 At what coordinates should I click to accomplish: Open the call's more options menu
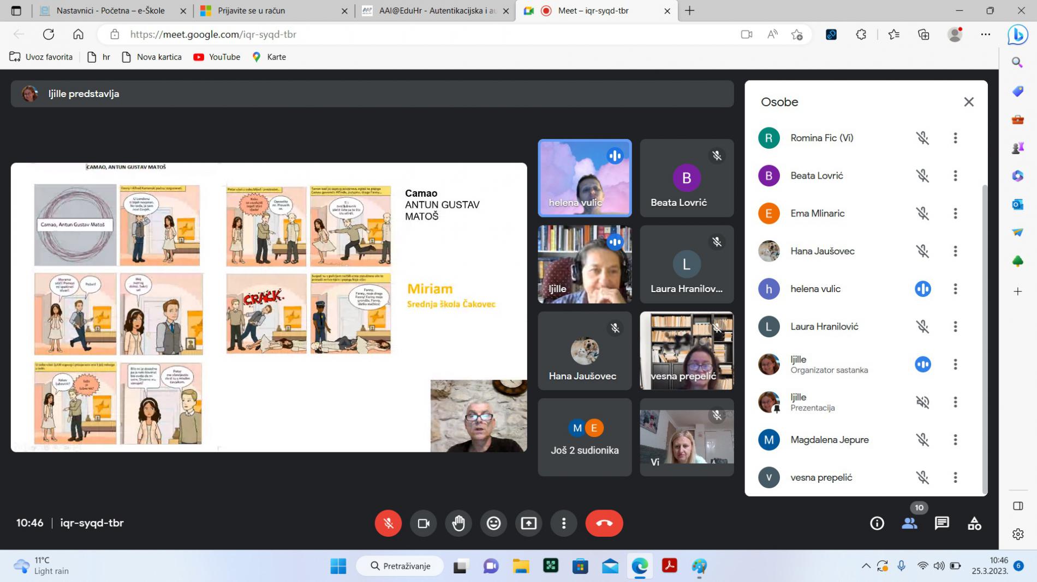(x=564, y=523)
